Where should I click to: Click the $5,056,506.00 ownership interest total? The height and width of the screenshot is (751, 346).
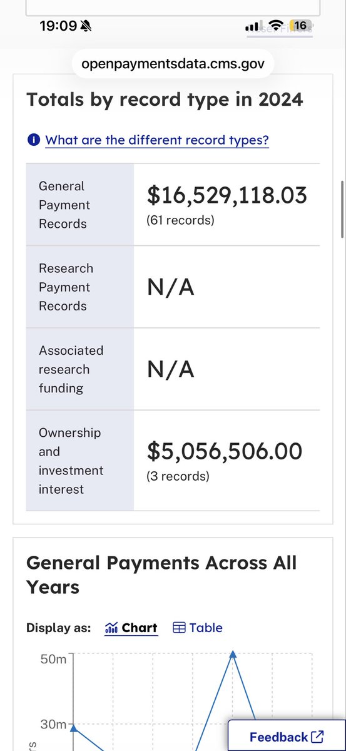click(225, 451)
